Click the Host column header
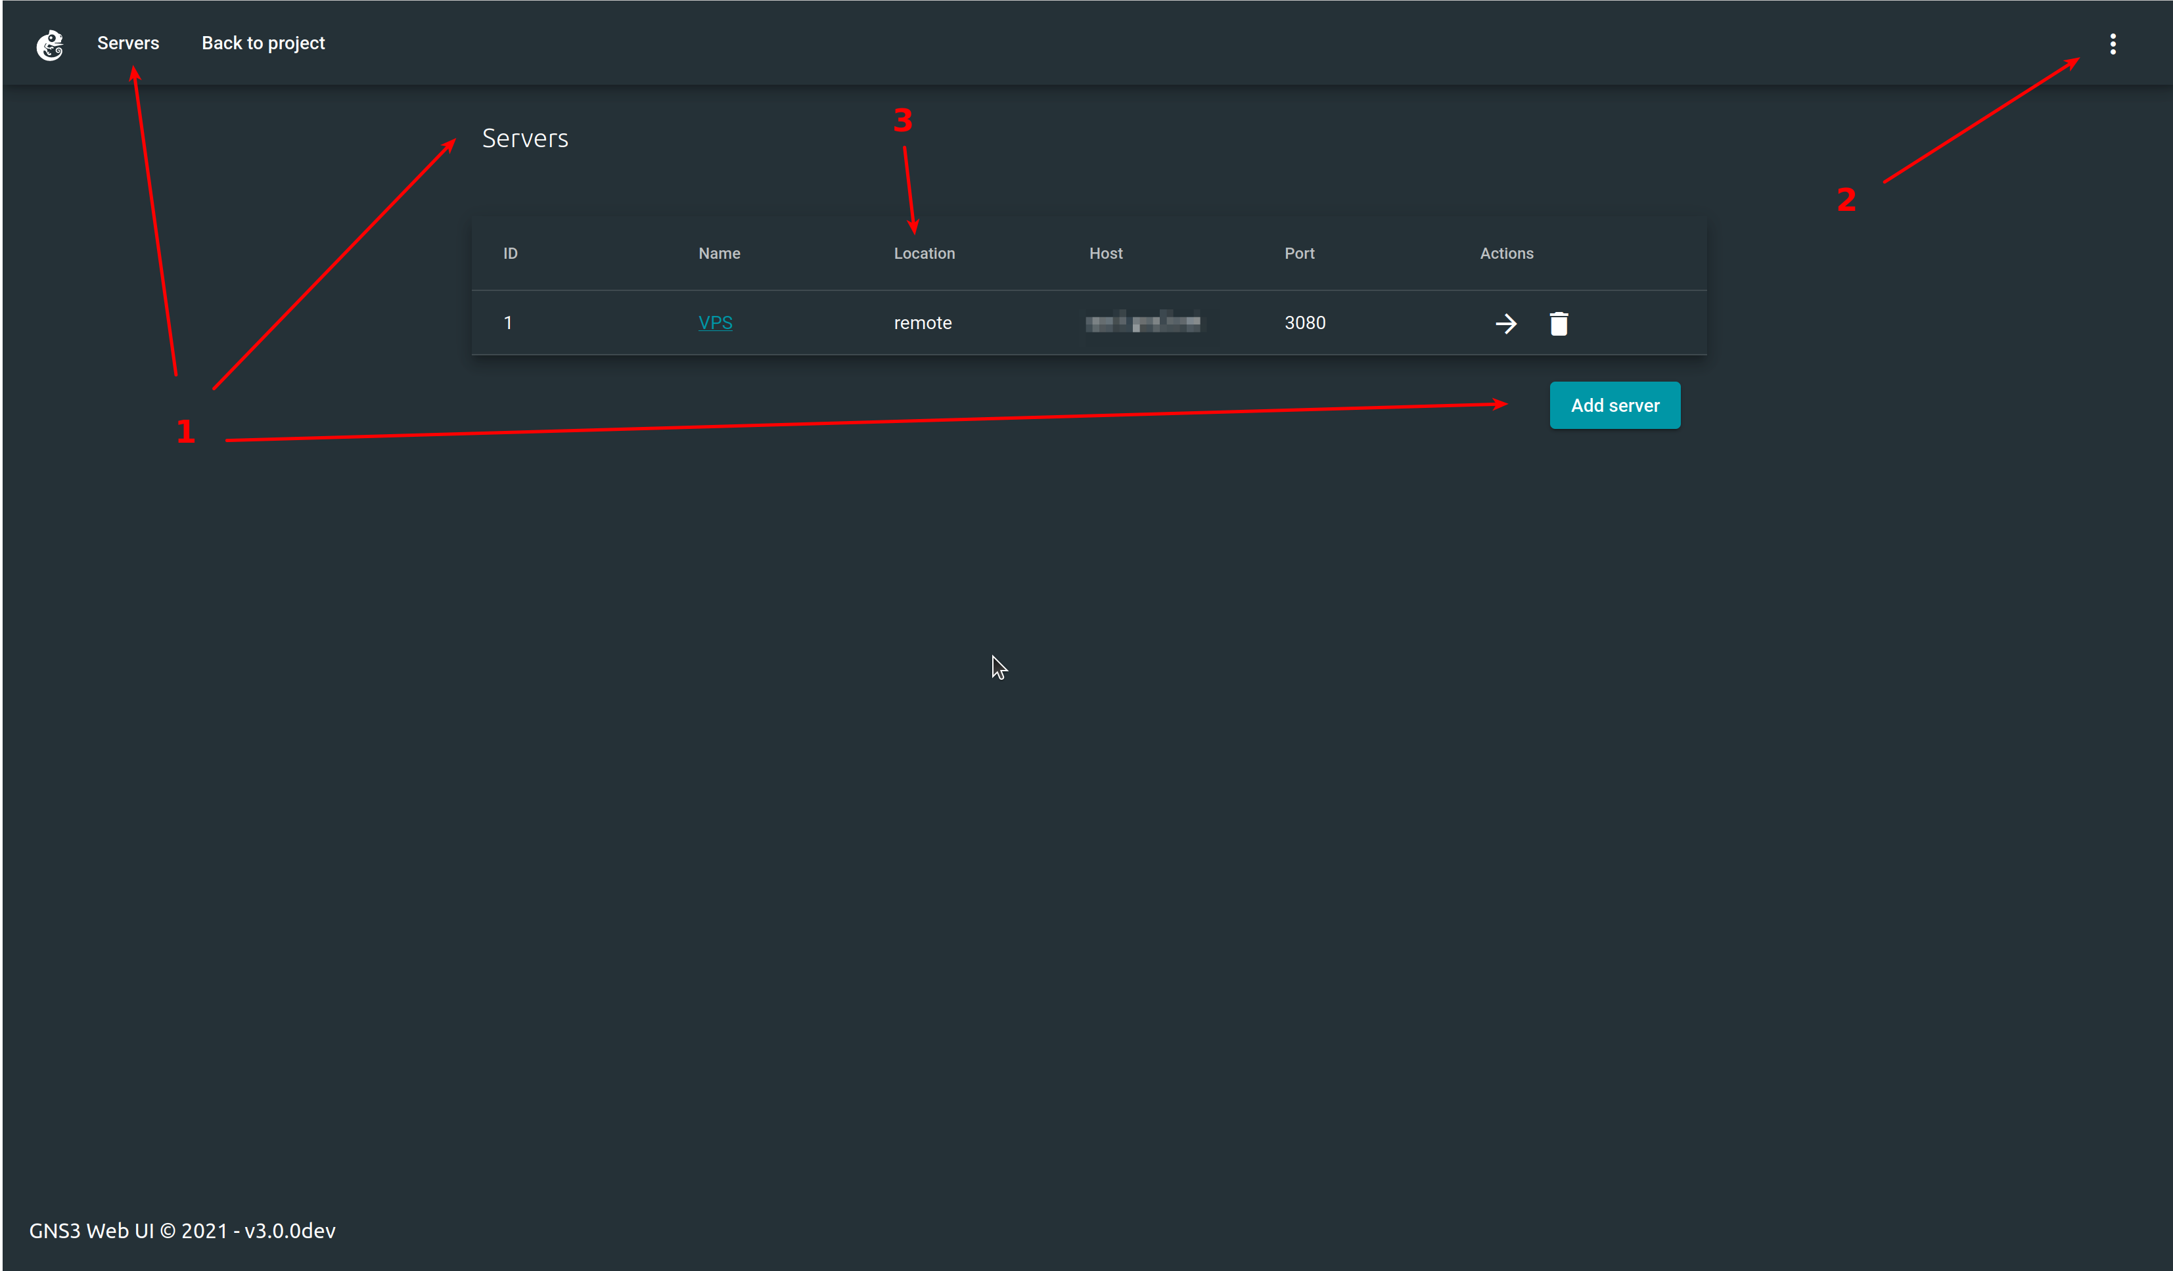2173x1271 pixels. pos(1105,252)
